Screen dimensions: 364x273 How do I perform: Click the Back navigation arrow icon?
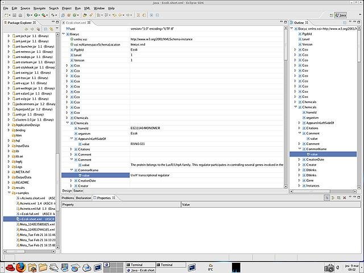coord(120,15)
